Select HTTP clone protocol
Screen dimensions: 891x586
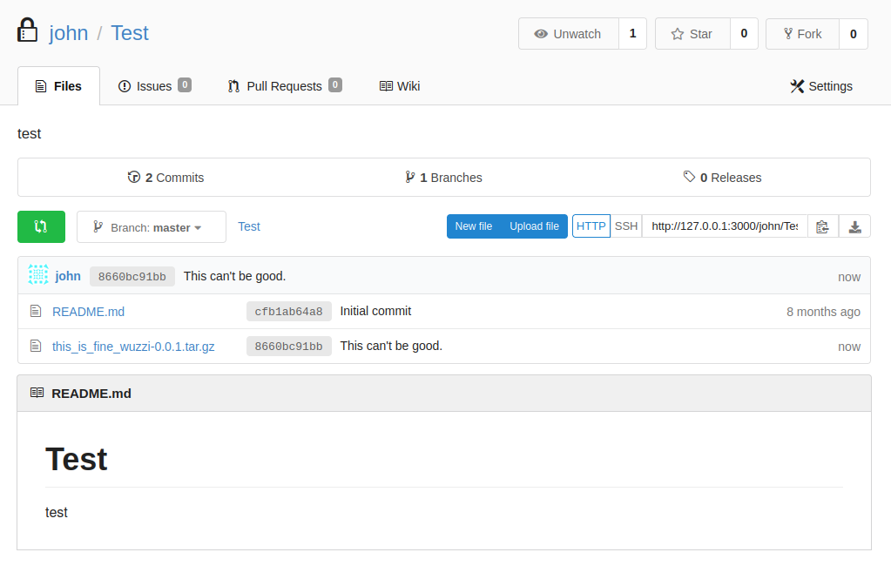591,226
